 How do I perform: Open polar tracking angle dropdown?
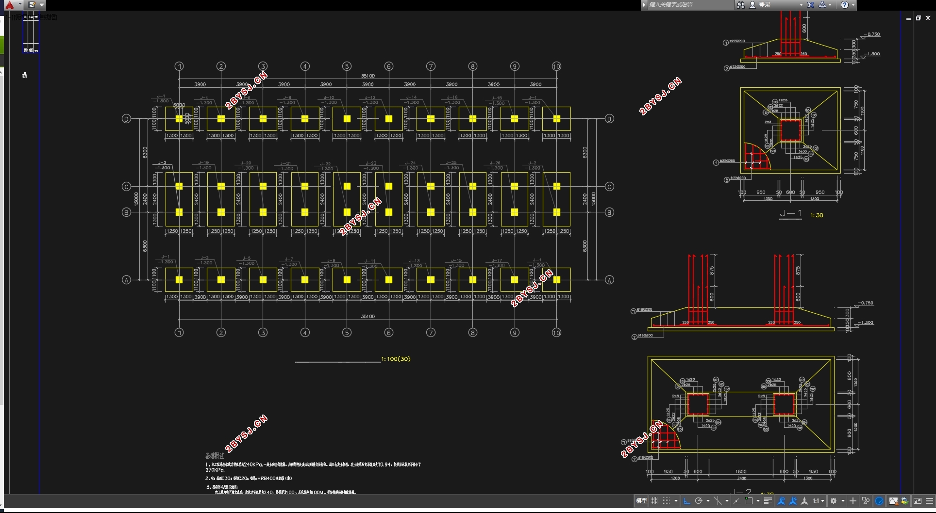708,501
